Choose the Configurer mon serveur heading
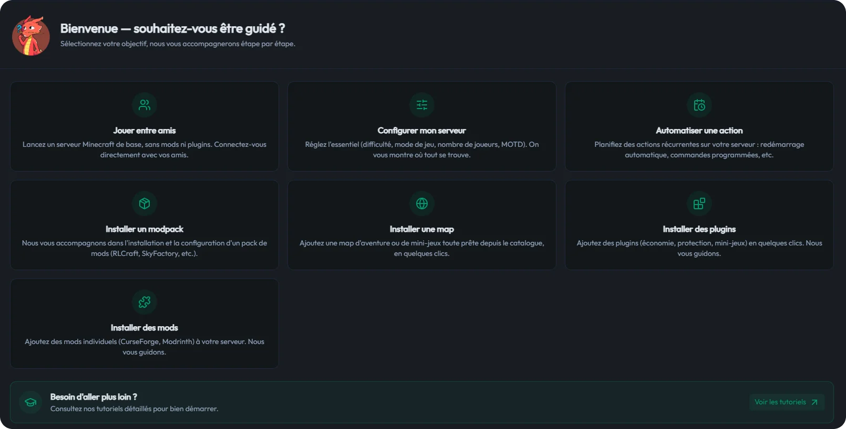 422,131
